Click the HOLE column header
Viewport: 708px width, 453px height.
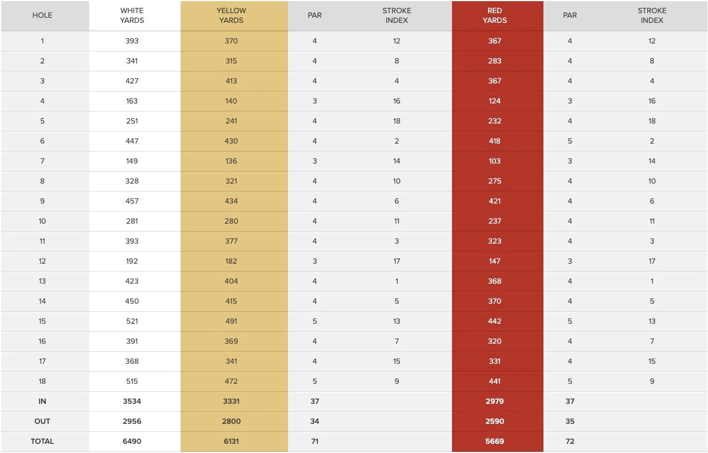coord(42,15)
